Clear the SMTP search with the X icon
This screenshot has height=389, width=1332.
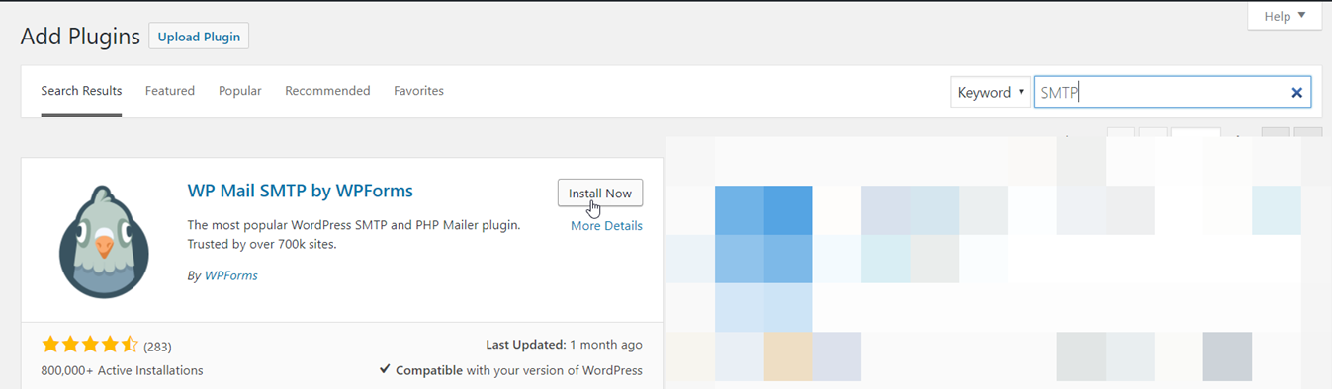coord(1296,93)
